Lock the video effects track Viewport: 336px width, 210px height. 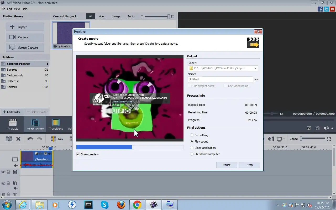point(8,172)
